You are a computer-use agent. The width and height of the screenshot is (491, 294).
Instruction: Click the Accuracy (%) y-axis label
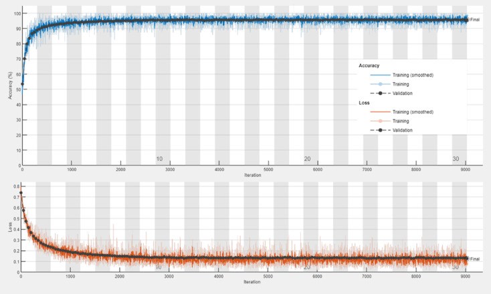pos(10,87)
